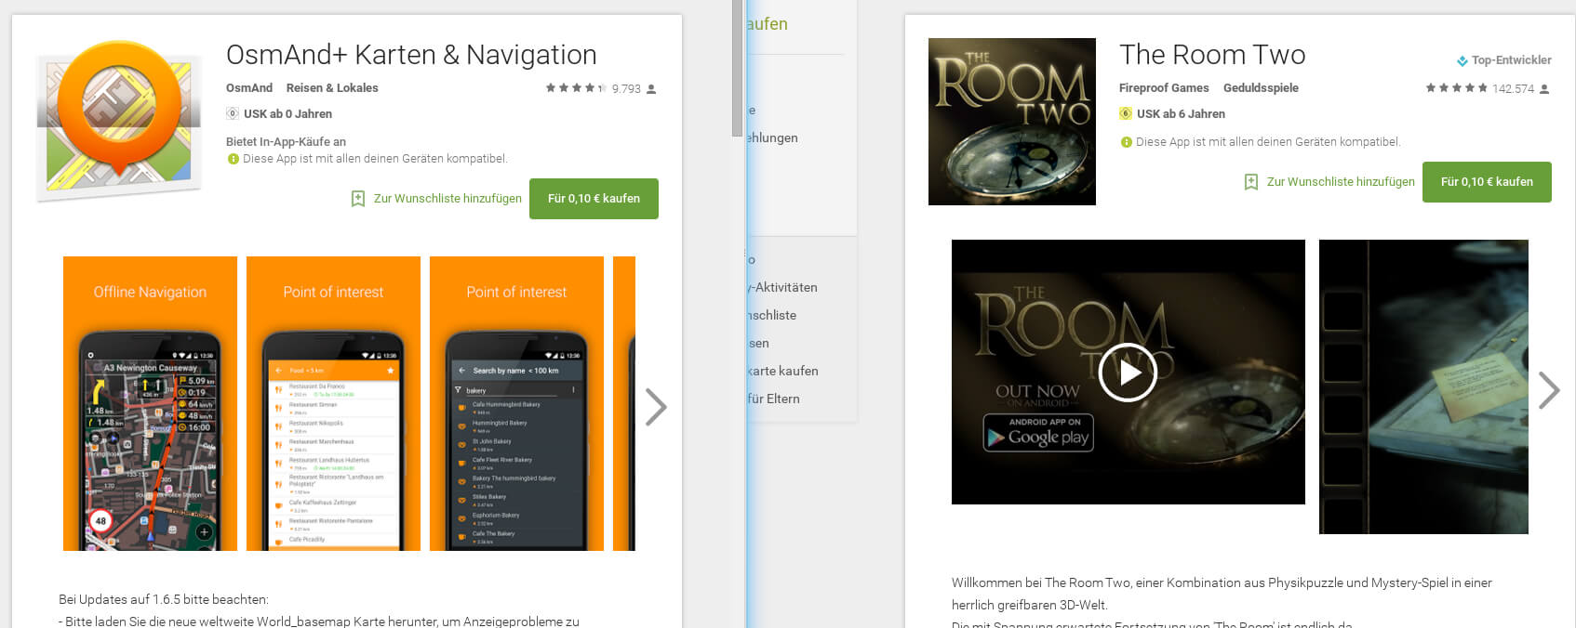The height and width of the screenshot is (628, 1576).
Task: Buy OsmAnd+ with Für 0,10 € kaufen
Action: (x=594, y=199)
